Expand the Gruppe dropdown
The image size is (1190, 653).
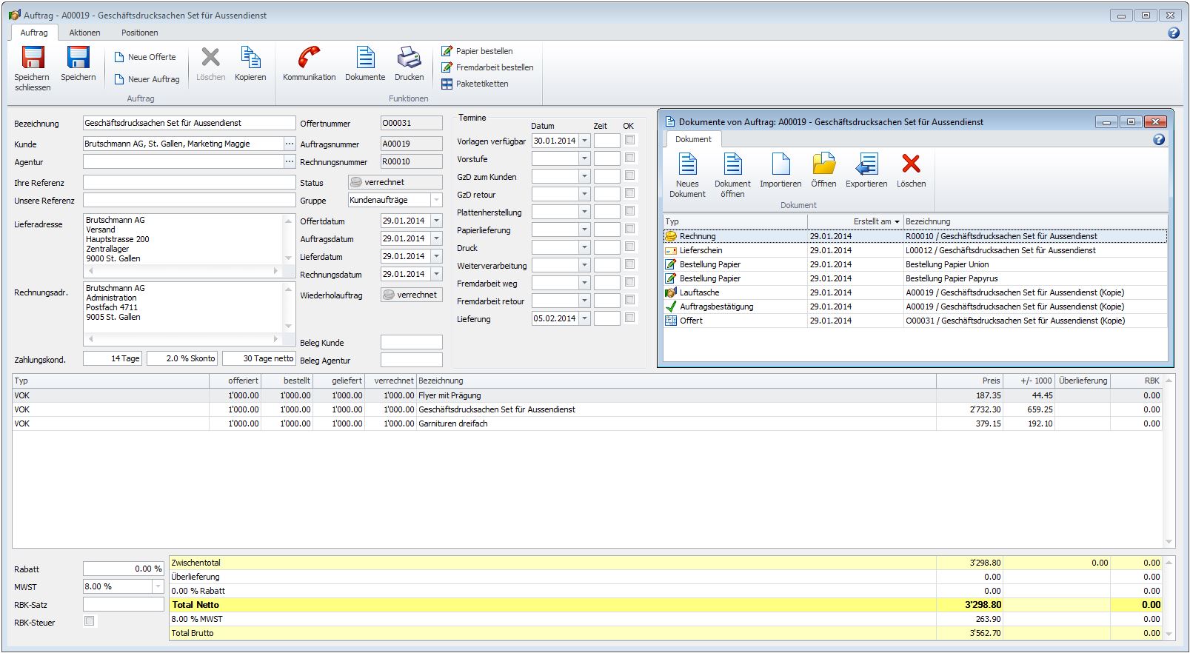click(436, 200)
